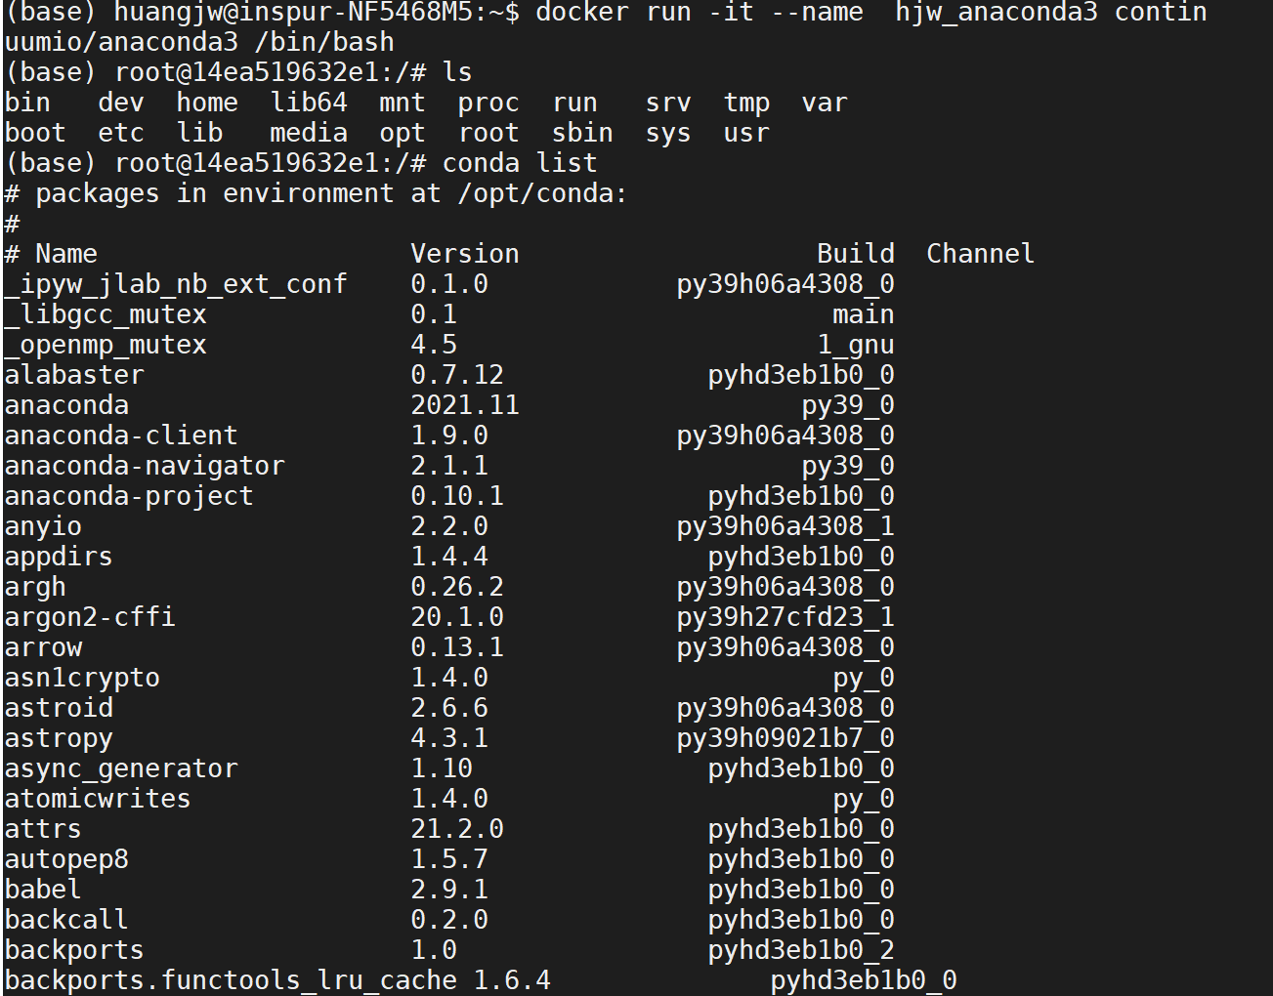Screen dimensions: 1273x996
Task: Select the Channel column header
Action: point(980,254)
